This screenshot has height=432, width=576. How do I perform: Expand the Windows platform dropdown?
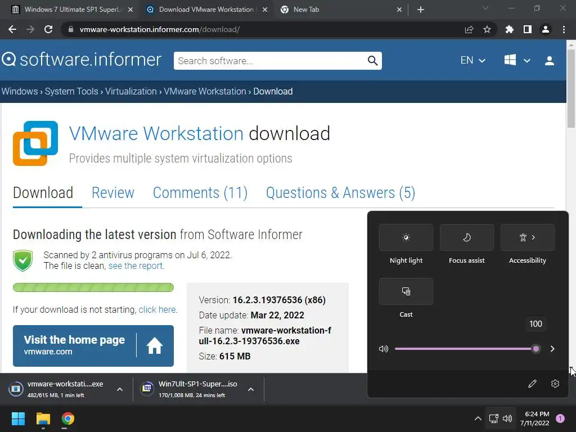point(517,61)
